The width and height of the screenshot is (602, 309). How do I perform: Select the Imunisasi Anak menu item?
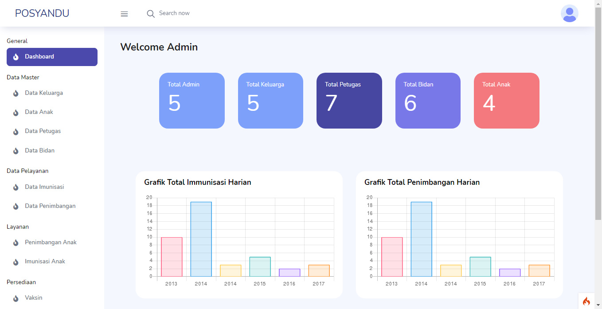pos(46,261)
